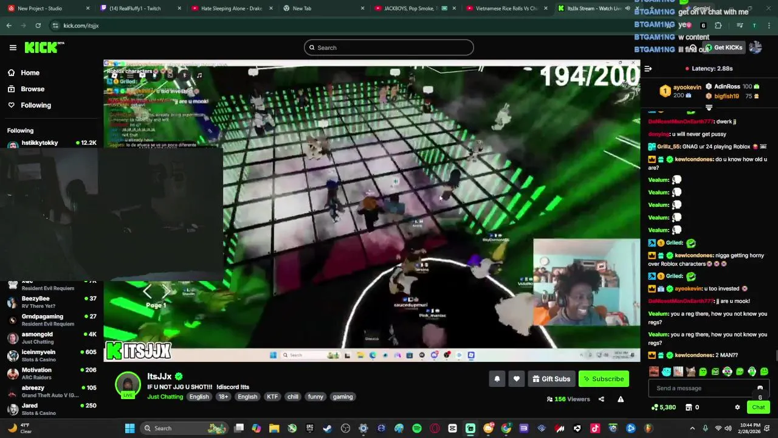Click first emote in chat quick emotes

coord(654,372)
